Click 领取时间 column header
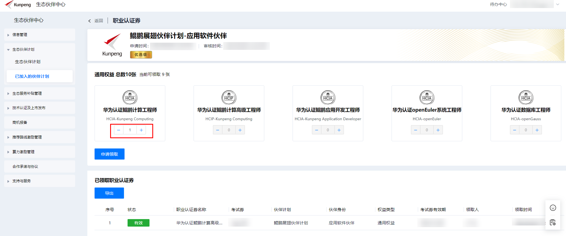 (523, 210)
